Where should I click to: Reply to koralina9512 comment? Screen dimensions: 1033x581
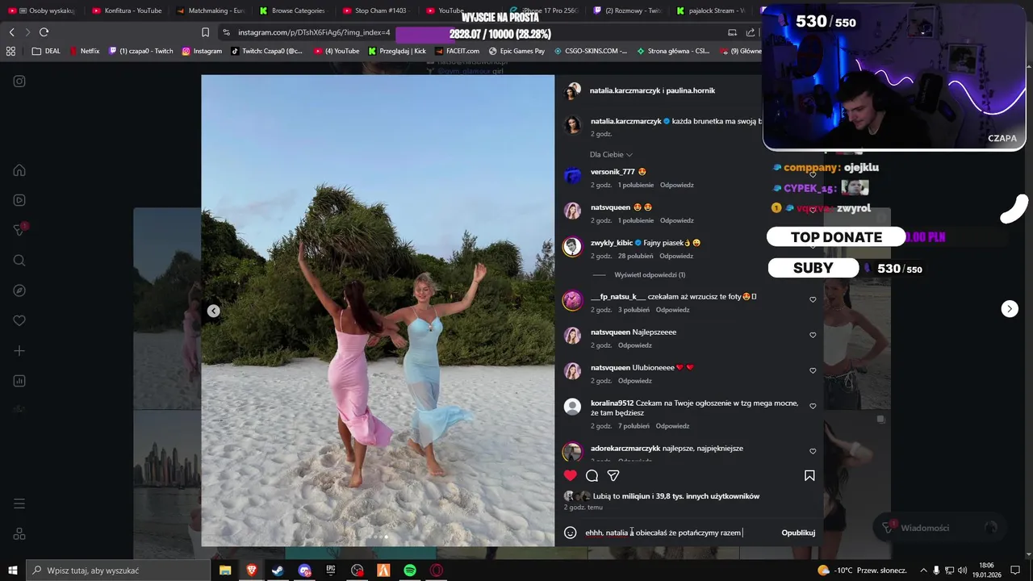672,426
